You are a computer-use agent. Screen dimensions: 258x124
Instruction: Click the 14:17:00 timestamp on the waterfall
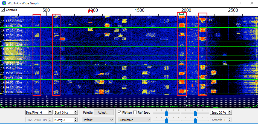pyautogui.click(x=7, y=35)
